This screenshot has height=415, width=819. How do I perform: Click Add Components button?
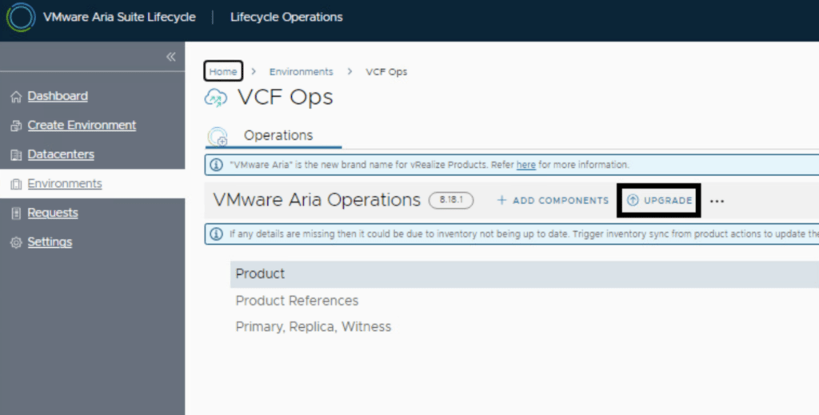pyautogui.click(x=553, y=201)
